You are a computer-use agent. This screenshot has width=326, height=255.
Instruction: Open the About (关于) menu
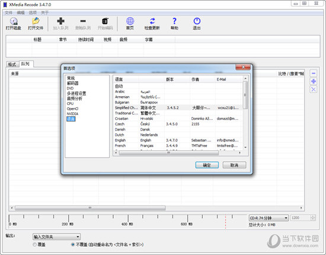pyautogui.click(x=44, y=12)
